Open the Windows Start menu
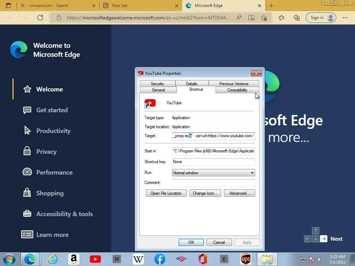This screenshot has width=355, height=266. [x=9, y=259]
